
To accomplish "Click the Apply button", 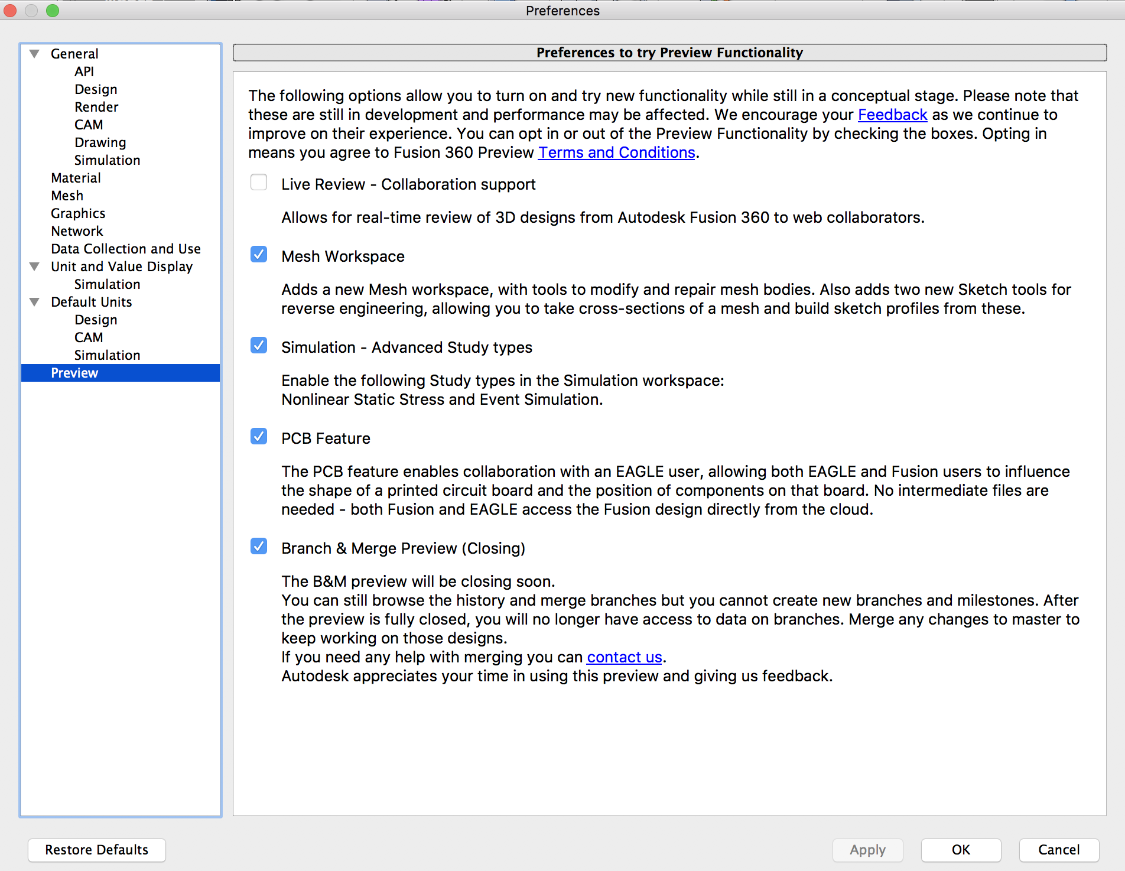I will [x=868, y=850].
